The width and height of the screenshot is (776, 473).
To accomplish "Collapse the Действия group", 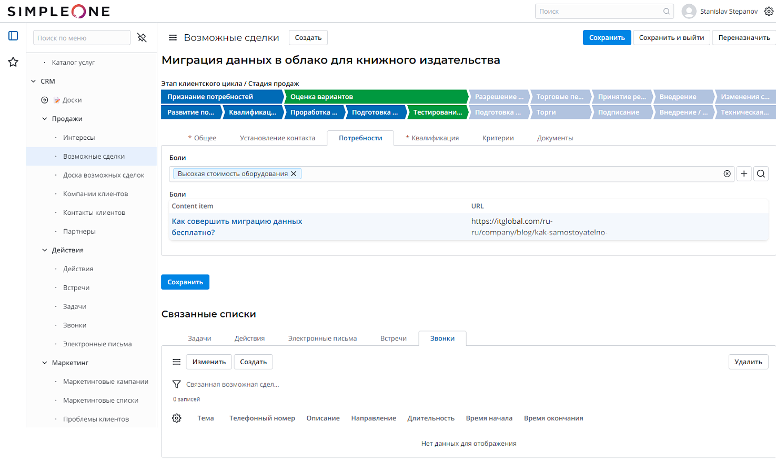I will coord(45,250).
